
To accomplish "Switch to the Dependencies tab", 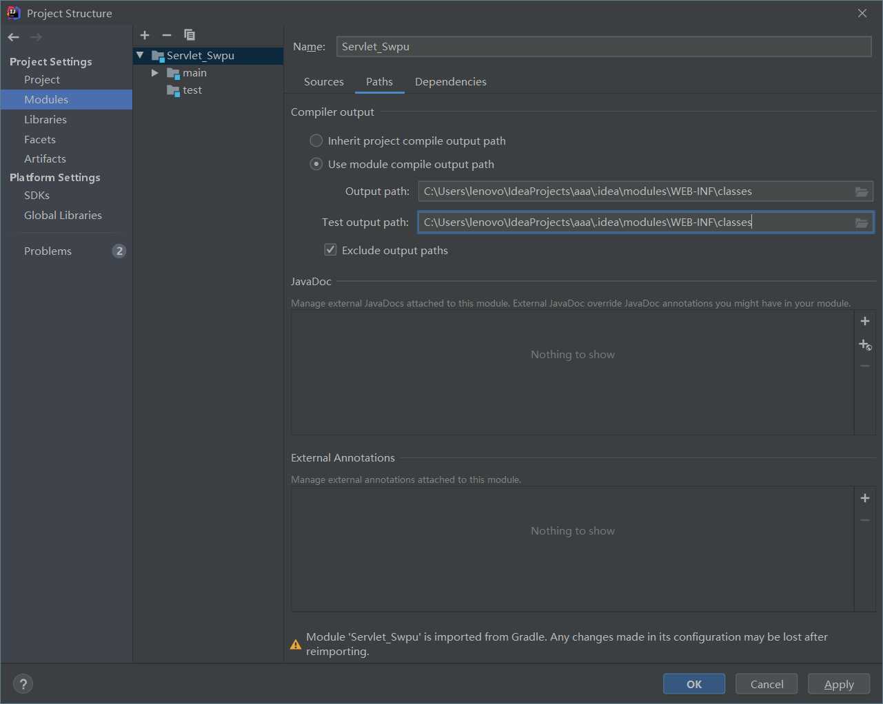I will tap(451, 81).
